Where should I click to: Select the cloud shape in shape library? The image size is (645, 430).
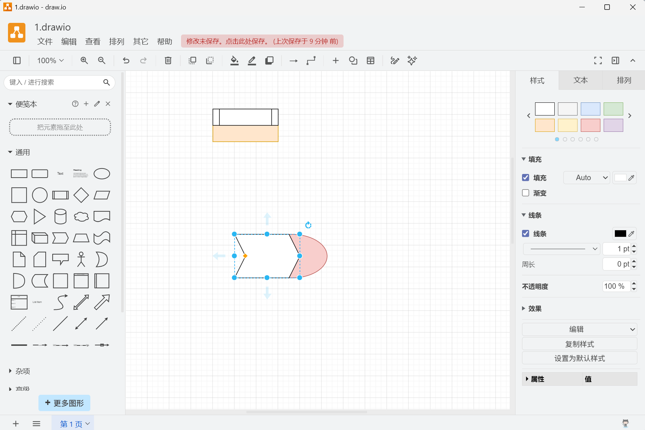click(x=81, y=216)
